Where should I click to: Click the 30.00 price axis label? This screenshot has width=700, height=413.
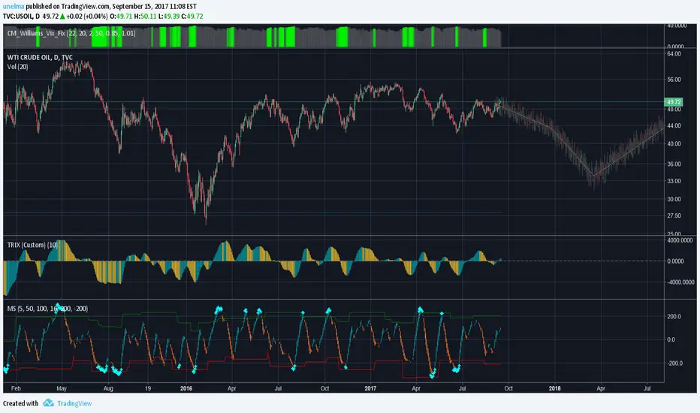click(x=674, y=199)
